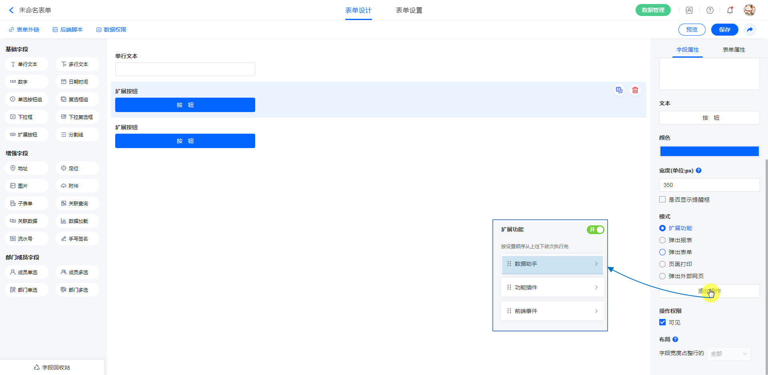Click the 保存 button

(724, 30)
